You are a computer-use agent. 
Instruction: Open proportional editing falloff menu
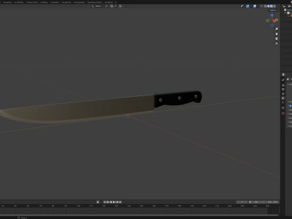click(x=124, y=6)
